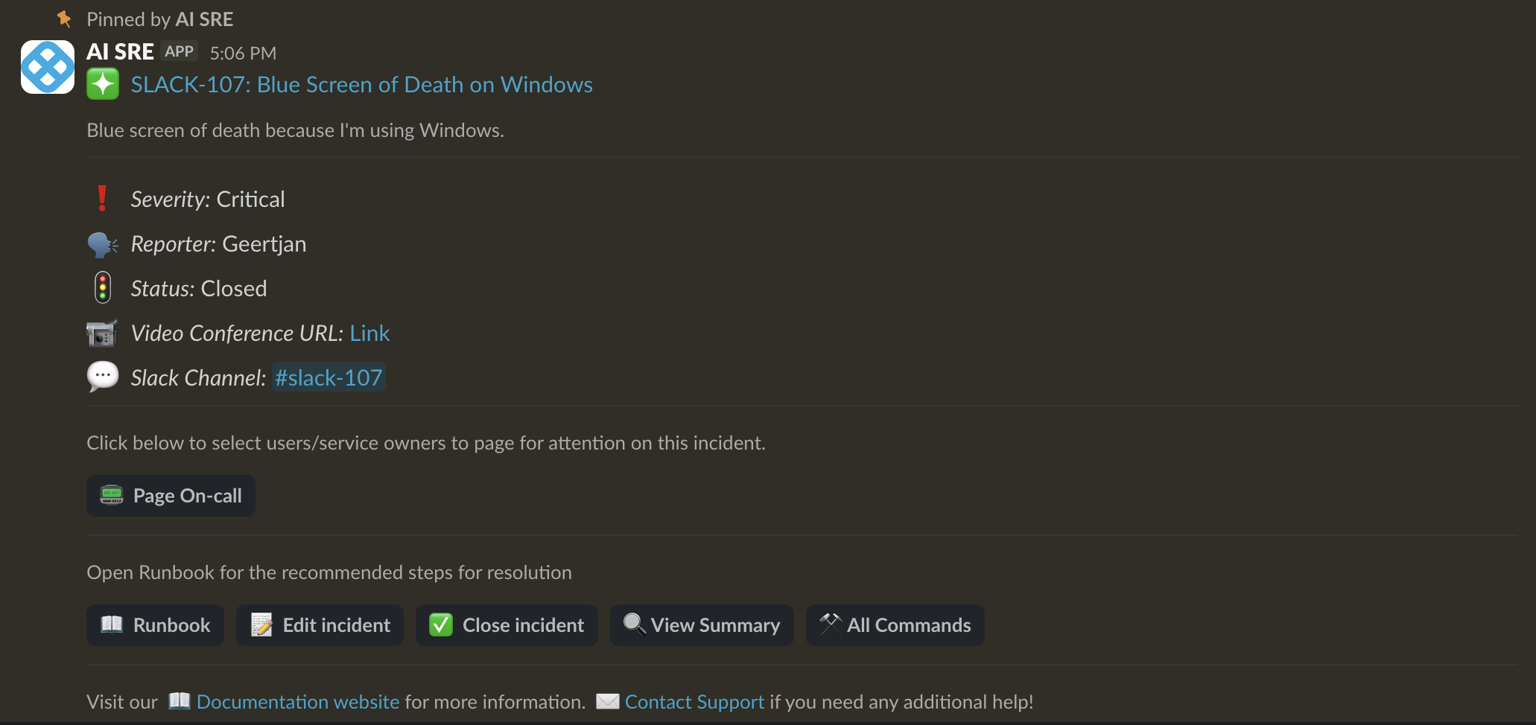The width and height of the screenshot is (1536, 725).
Task: Click the speech bubble Slack Channel icon
Action: [103, 377]
